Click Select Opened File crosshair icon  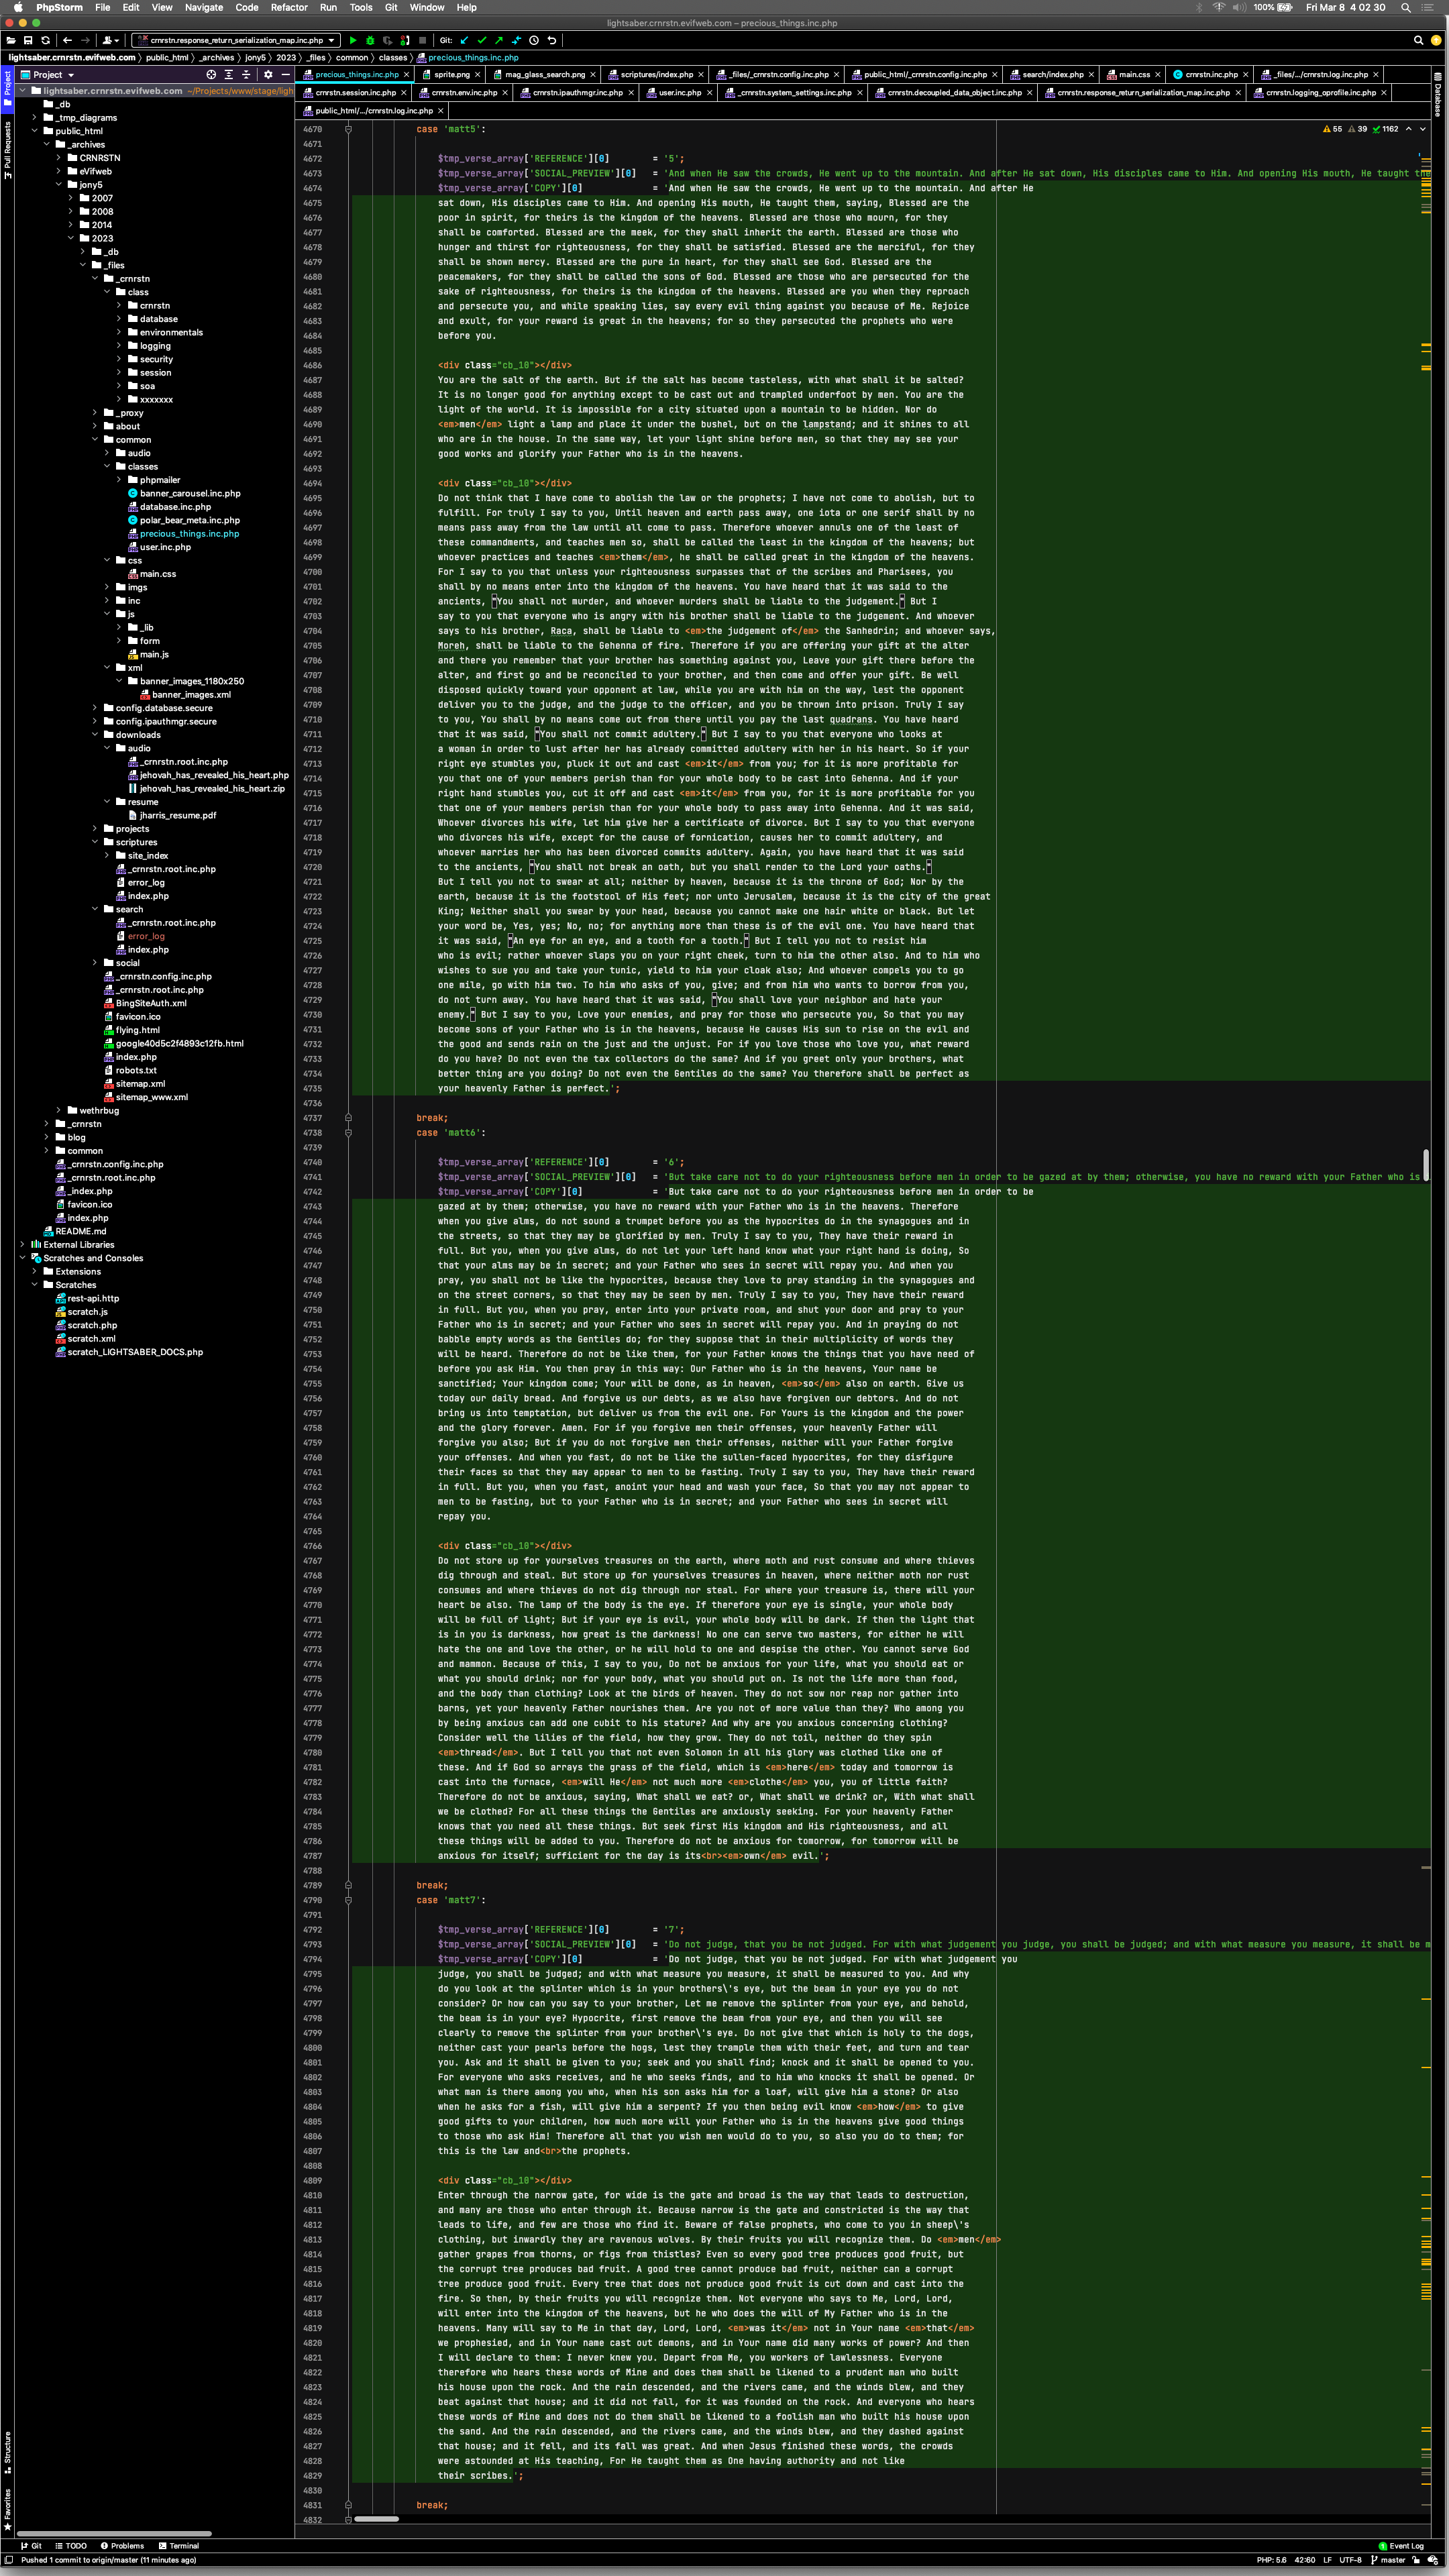tap(211, 75)
